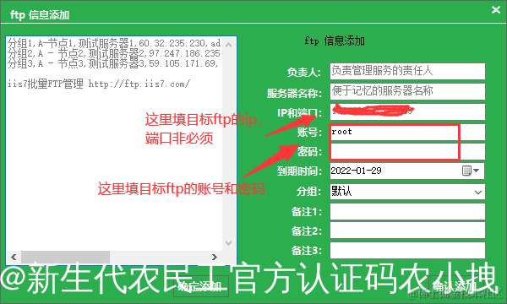Click the 服务器名称 input field
The image size is (507, 304).
[x=407, y=91]
